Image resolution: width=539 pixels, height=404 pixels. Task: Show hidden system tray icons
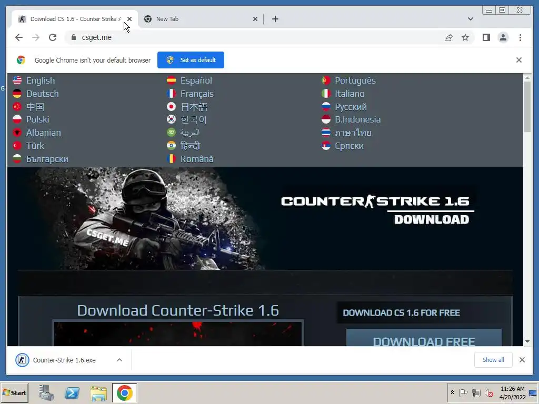[x=452, y=392]
